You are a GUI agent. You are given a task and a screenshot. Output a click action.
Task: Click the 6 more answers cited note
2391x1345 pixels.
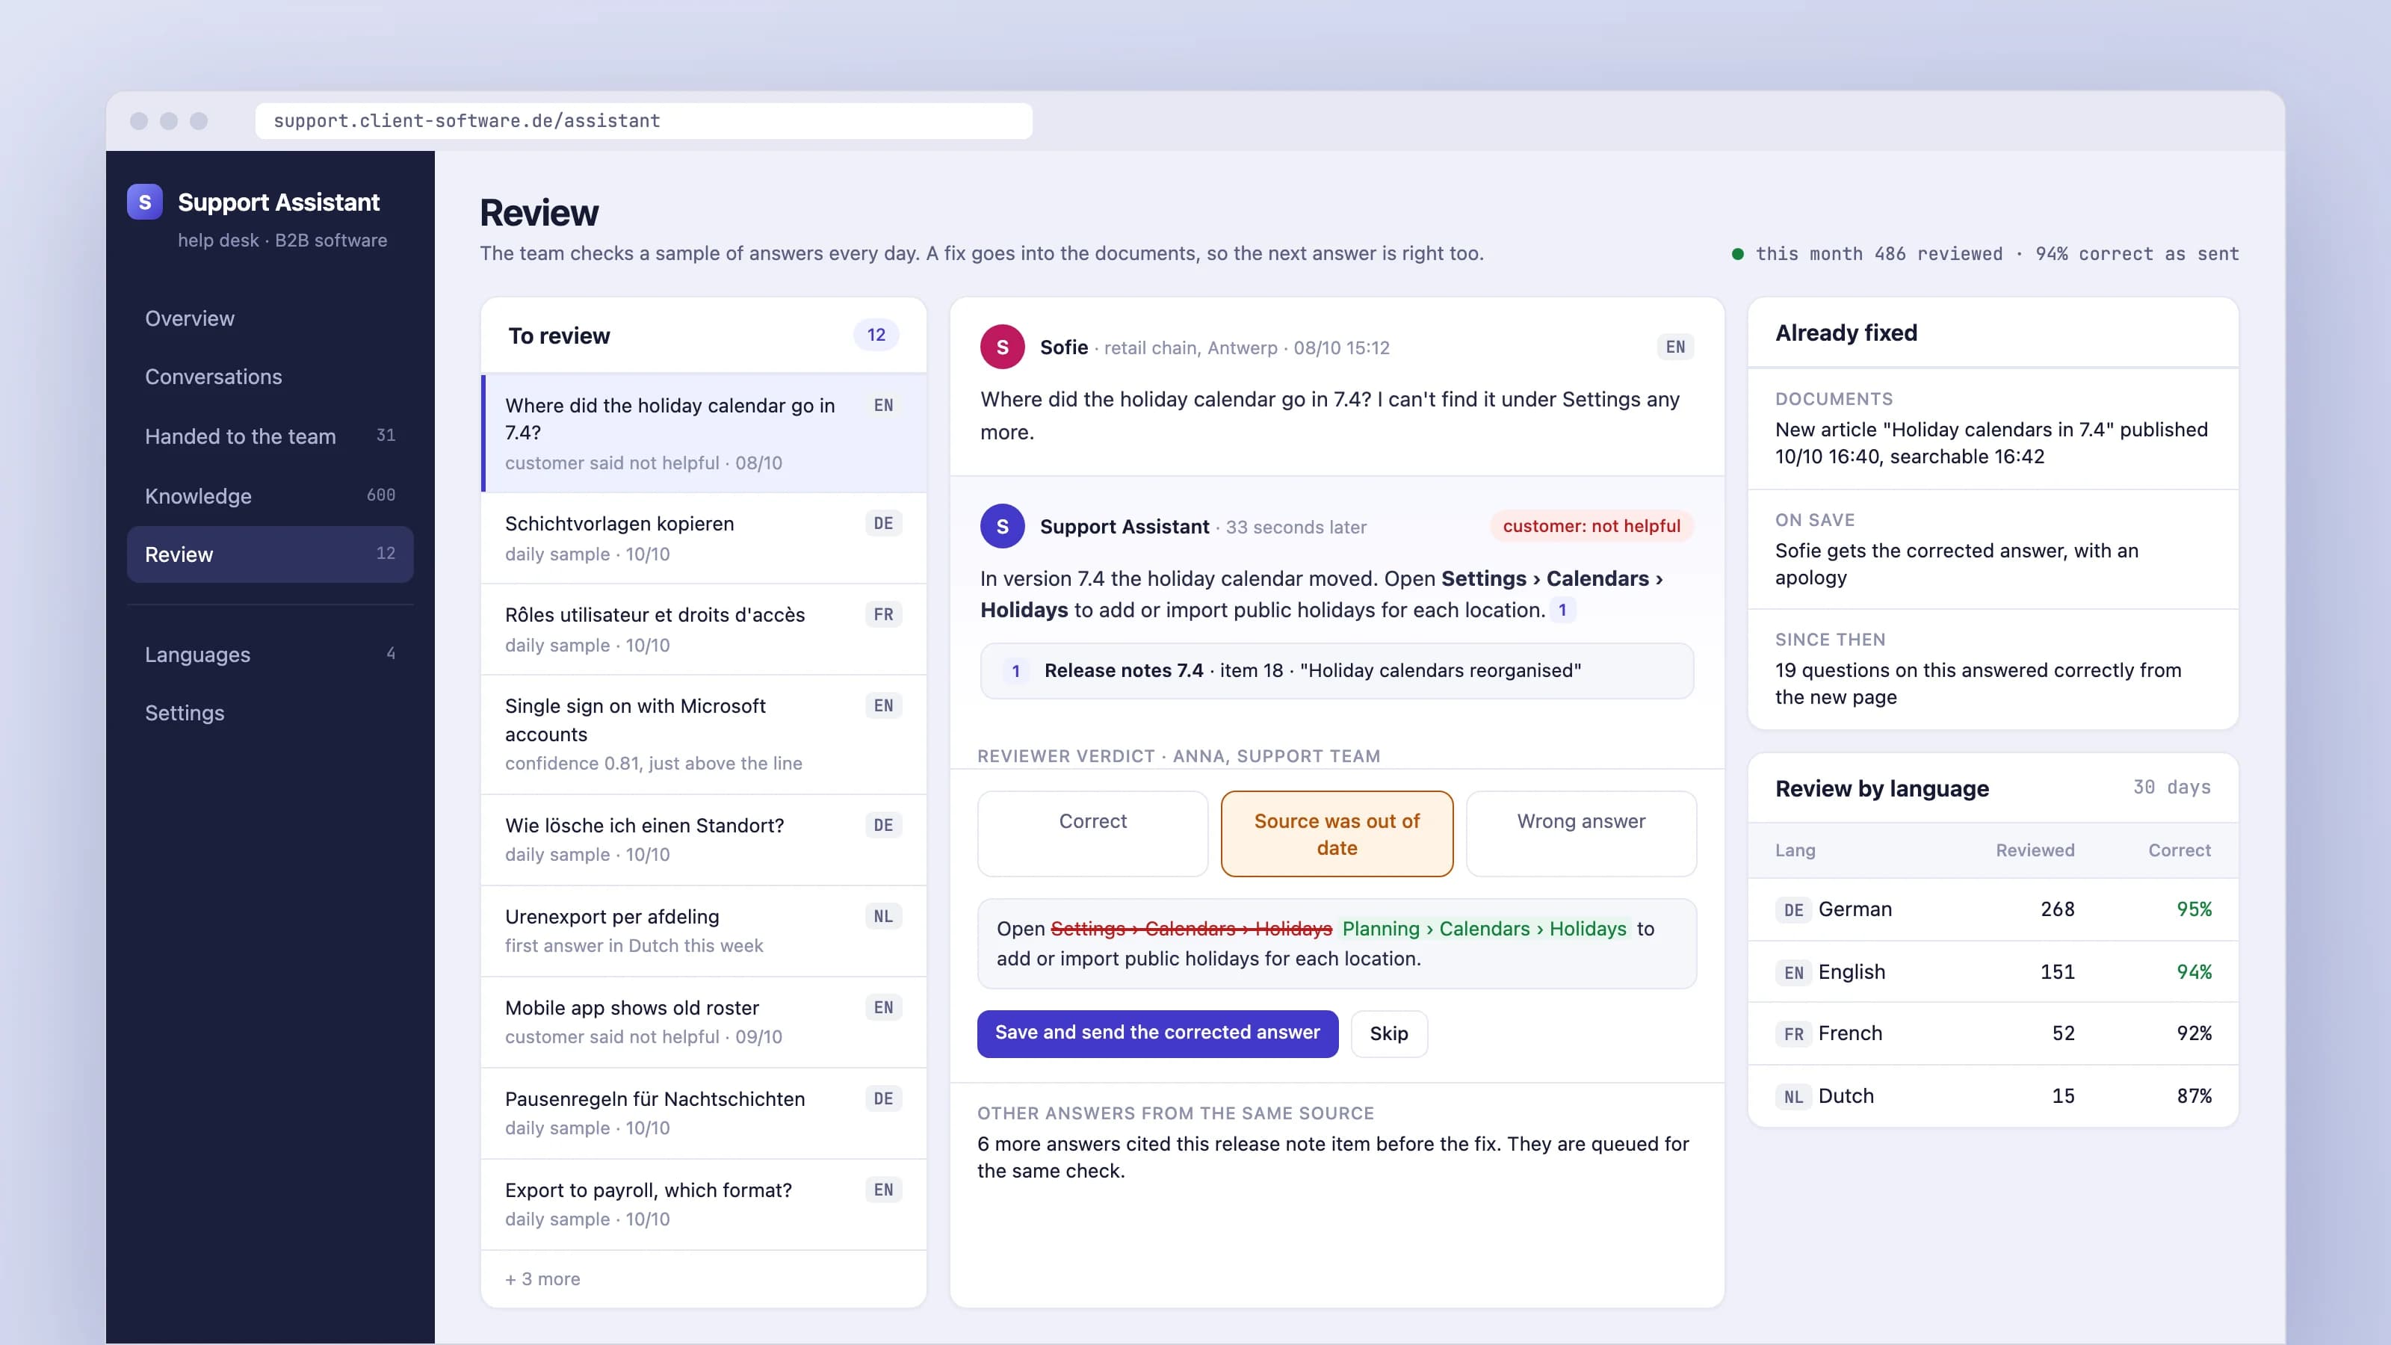click(x=1333, y=1157)
